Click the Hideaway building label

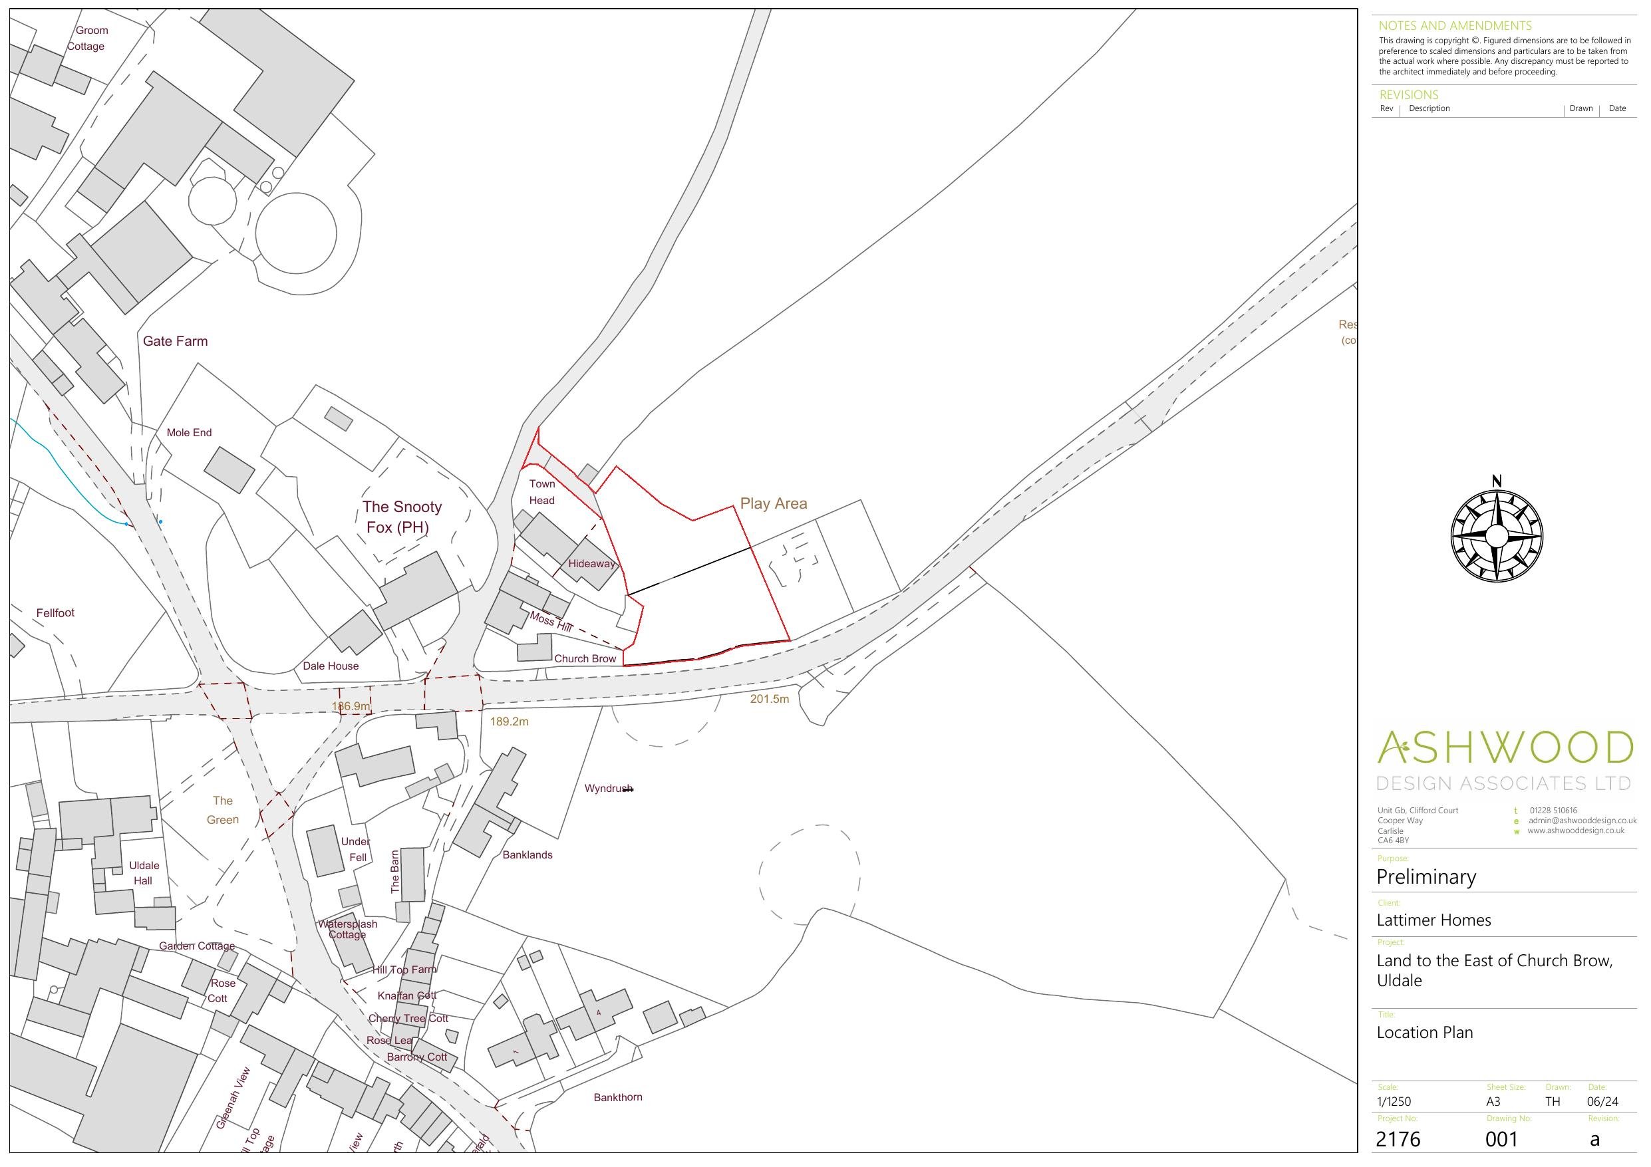[591, 564]
